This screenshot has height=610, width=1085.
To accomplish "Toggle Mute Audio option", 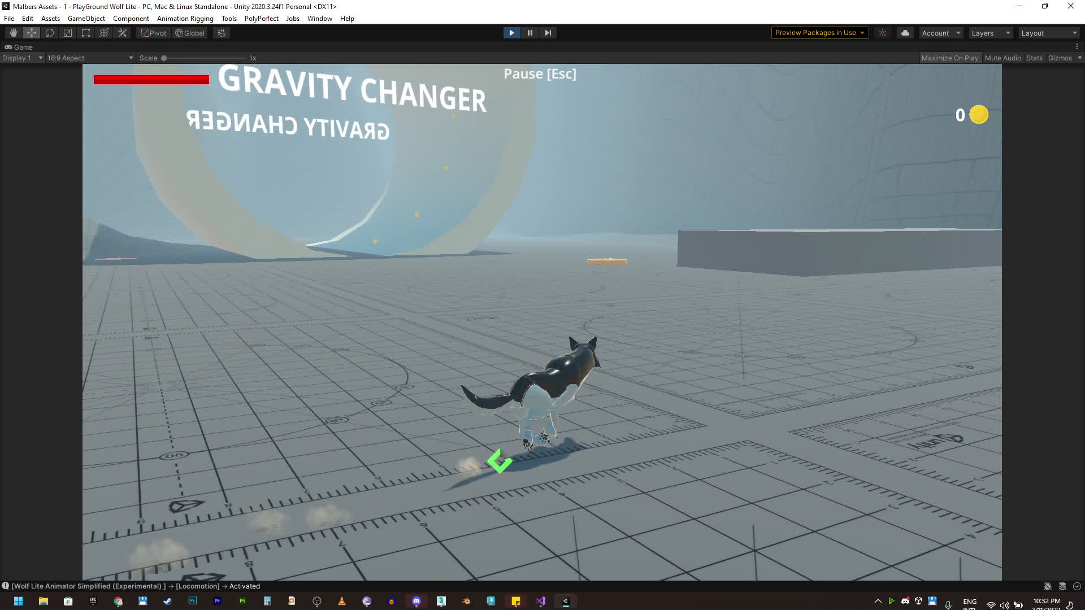I will (x=1002, y=58).
